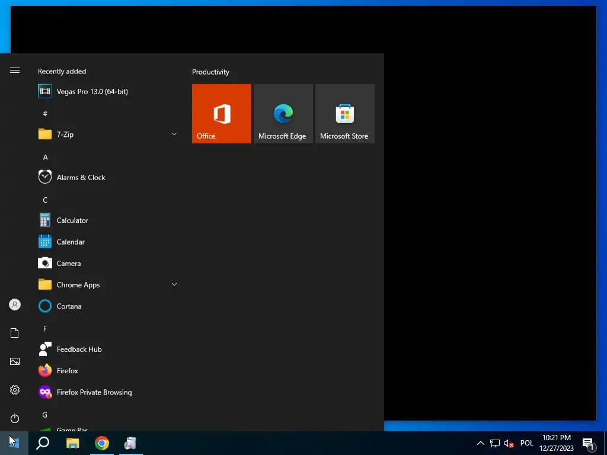This screenshot has width=607, height=455.
Task: Click the 'C' letter group header
Action: click(45, 200)
